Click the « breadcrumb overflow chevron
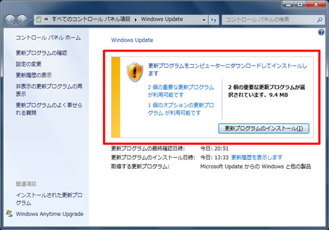 click(x=46, y=19)
